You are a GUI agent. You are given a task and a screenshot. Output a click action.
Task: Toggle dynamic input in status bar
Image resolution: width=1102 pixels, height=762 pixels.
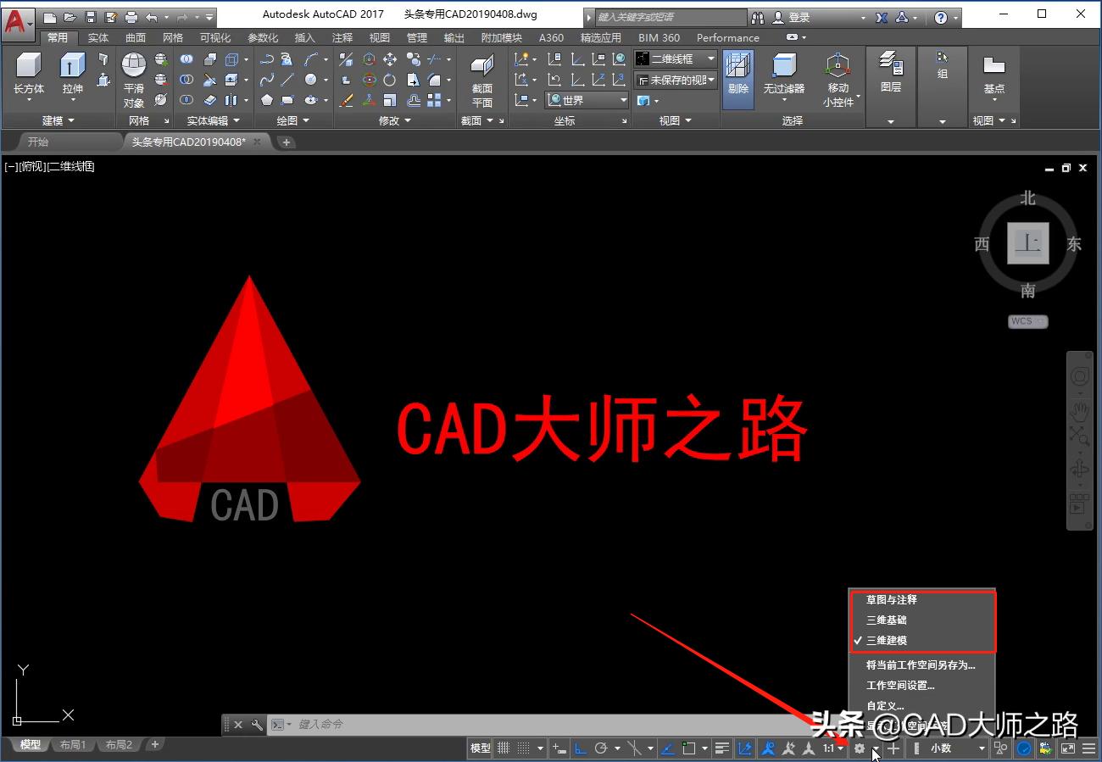(x=559, y=748)
